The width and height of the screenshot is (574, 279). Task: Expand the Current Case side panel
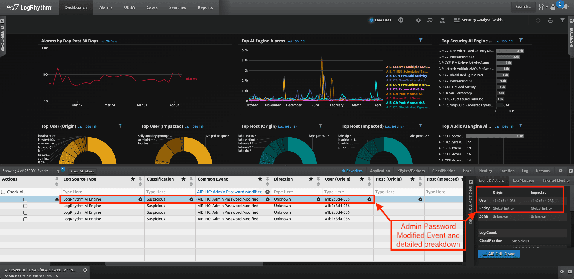tap(2, 21)
